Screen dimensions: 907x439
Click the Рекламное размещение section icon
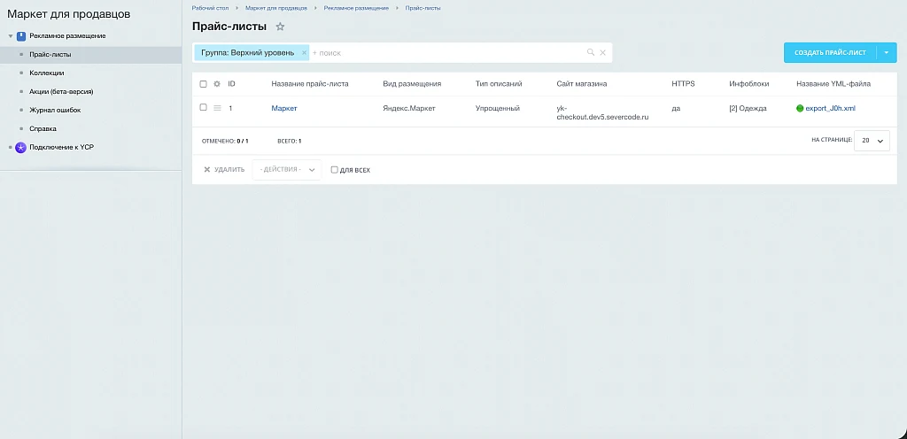[21, 35]
